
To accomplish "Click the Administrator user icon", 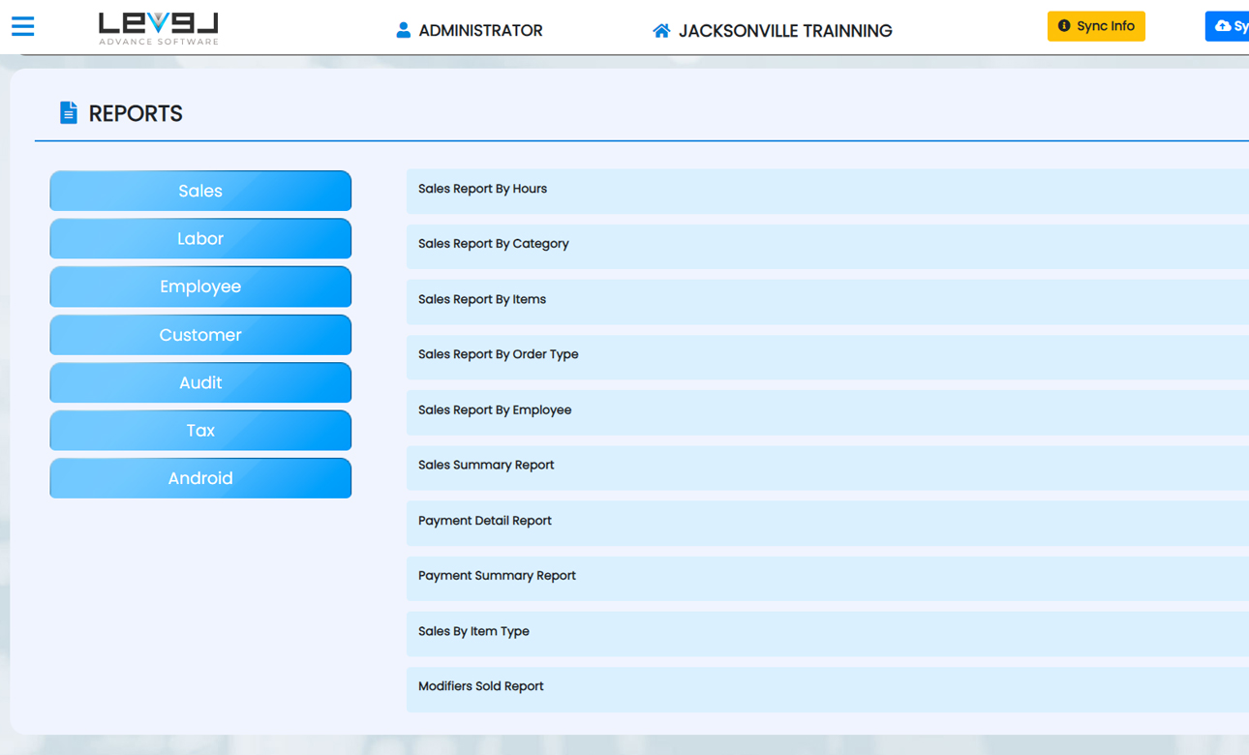I will [x=404, y=30].
